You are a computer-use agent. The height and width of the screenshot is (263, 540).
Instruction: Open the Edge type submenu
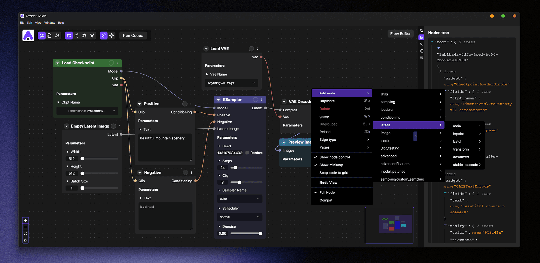[342, 140]
